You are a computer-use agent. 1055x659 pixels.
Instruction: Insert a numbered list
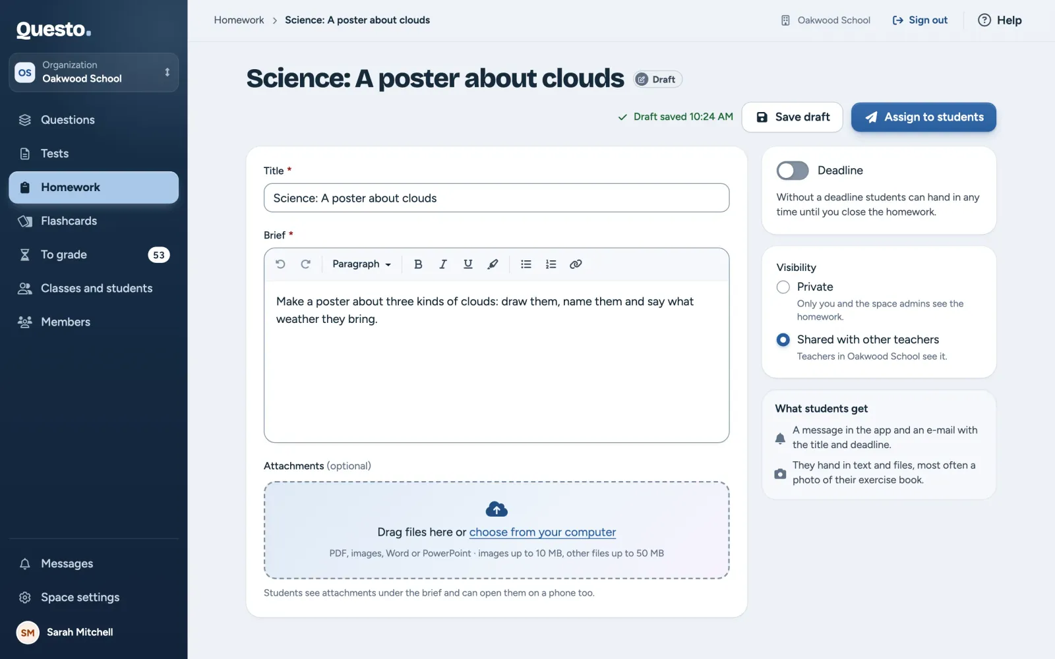pyautogui.click(x=551, y=264)
